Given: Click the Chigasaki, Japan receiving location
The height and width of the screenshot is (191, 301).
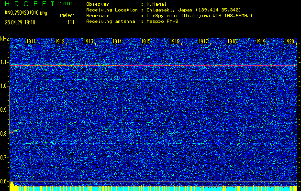Looking at the screenshot, I should [x=193, y=10].
